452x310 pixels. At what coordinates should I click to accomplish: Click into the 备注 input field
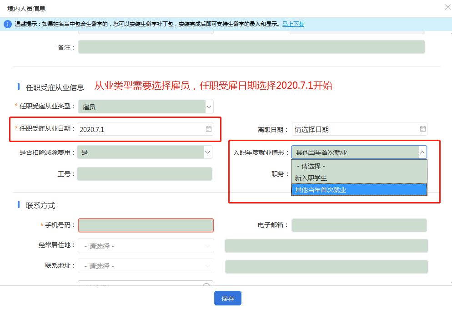click(x=251, y=47)
